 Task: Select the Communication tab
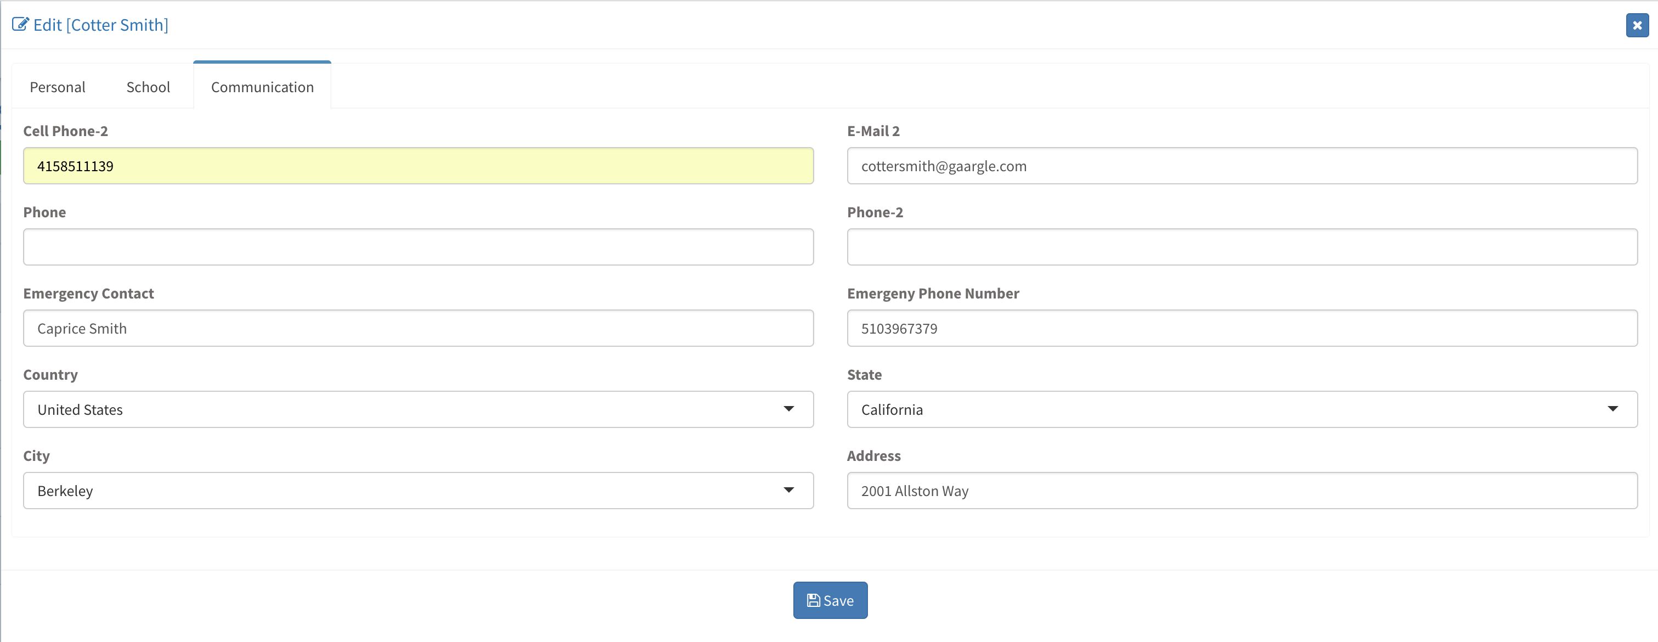262,87
